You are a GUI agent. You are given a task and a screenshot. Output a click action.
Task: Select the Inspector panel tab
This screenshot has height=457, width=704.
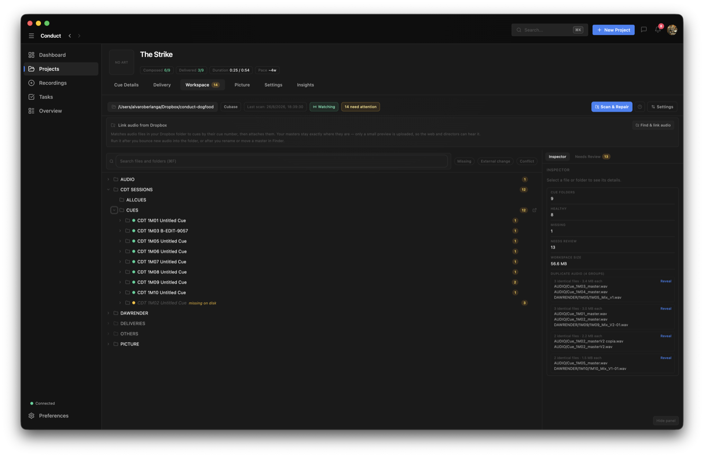(557, 157)
